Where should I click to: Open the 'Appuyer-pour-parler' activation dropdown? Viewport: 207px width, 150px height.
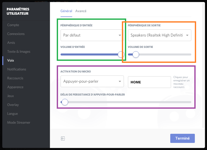click(92, 81)
